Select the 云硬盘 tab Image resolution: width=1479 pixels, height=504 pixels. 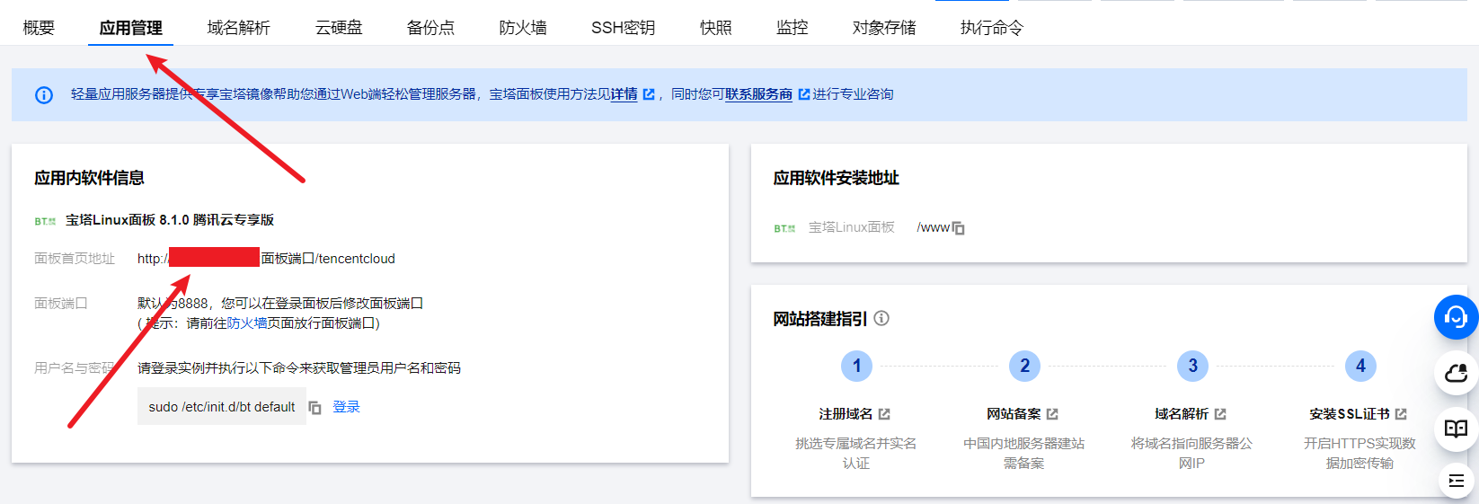tap(339, 28)
